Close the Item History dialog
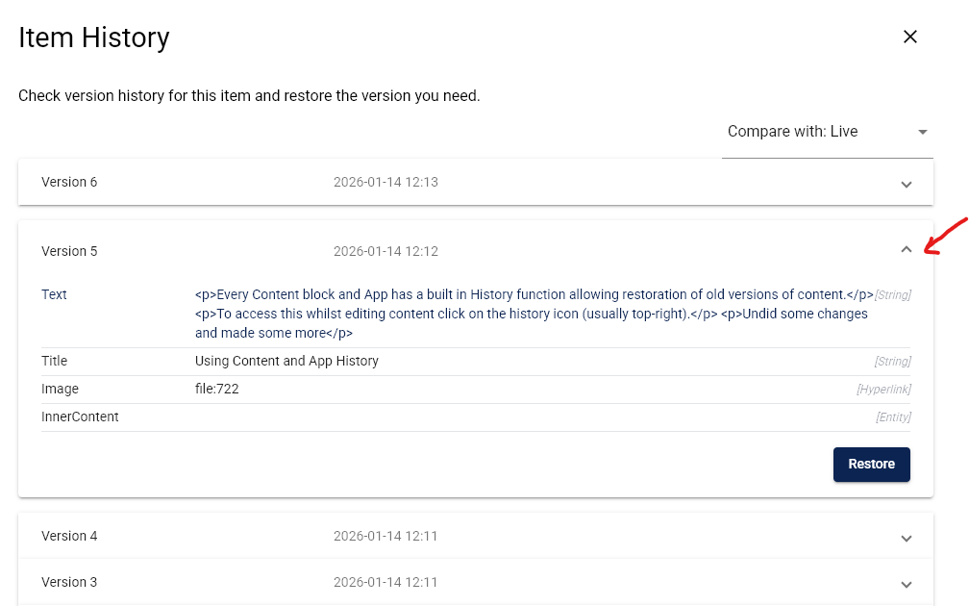 click(x=909, y=38)
